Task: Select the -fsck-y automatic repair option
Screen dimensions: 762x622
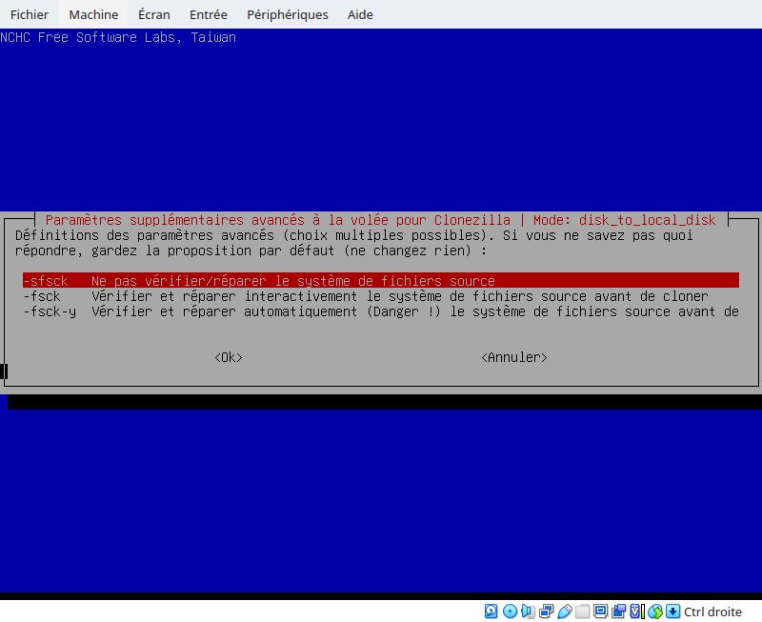Action: point(381,311)
